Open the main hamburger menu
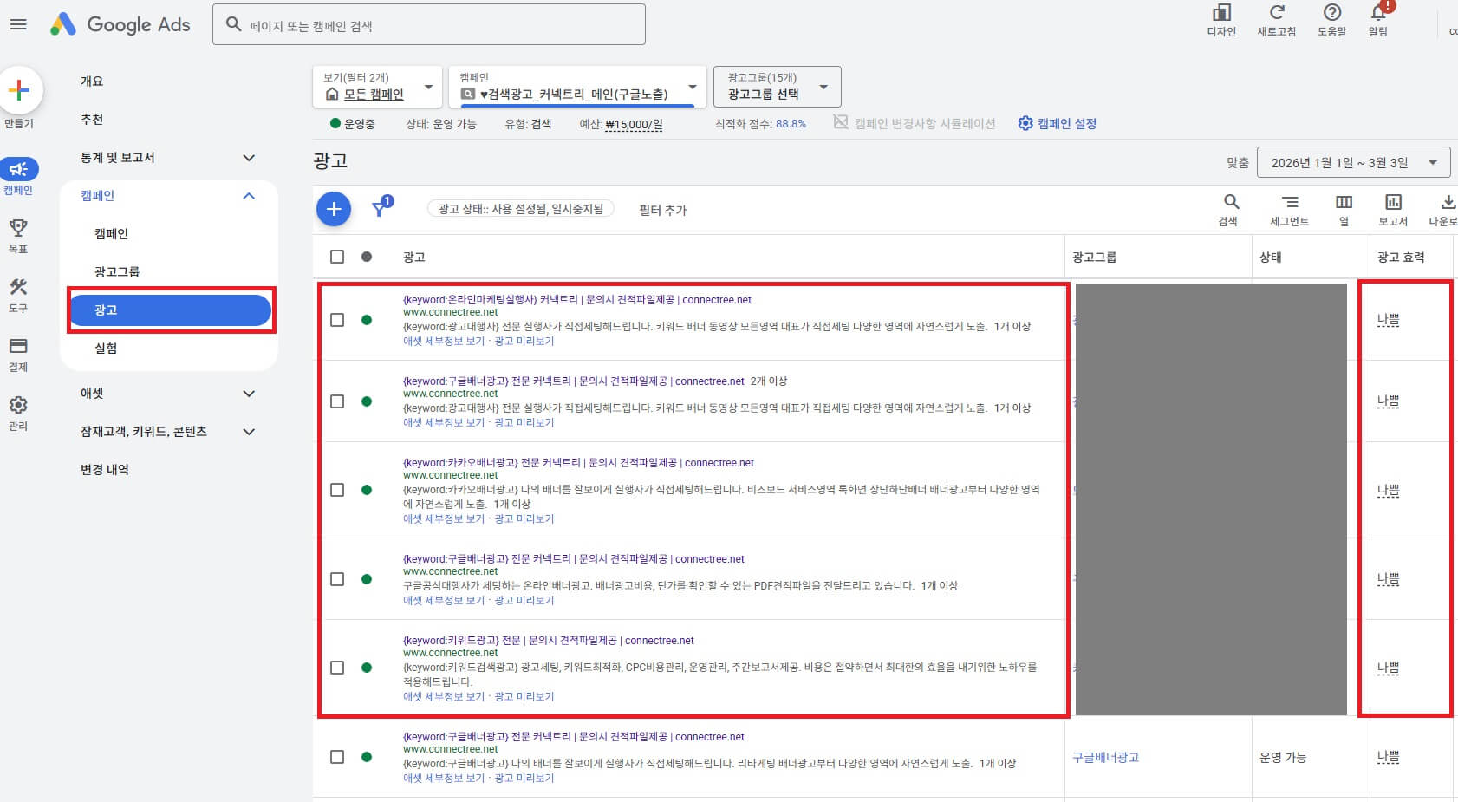 point(18,24)
